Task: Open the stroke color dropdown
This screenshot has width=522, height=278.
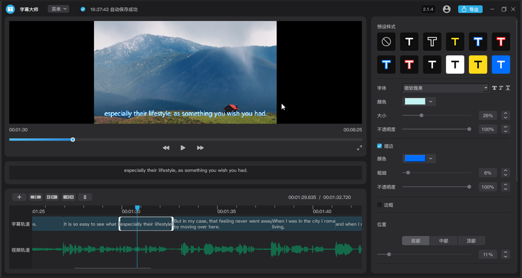Action: point(431,158)
